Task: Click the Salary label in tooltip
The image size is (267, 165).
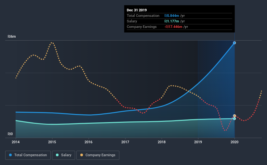Action: (132, 21)
